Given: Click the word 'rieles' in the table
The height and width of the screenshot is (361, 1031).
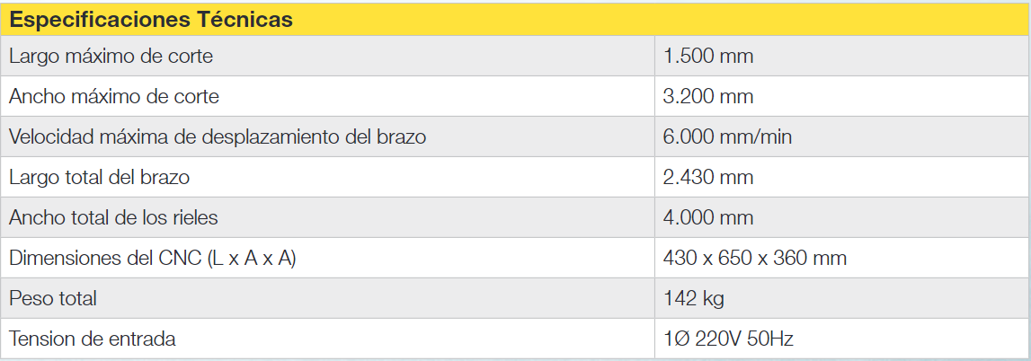Looking at the screenshot, I should 195,217.
